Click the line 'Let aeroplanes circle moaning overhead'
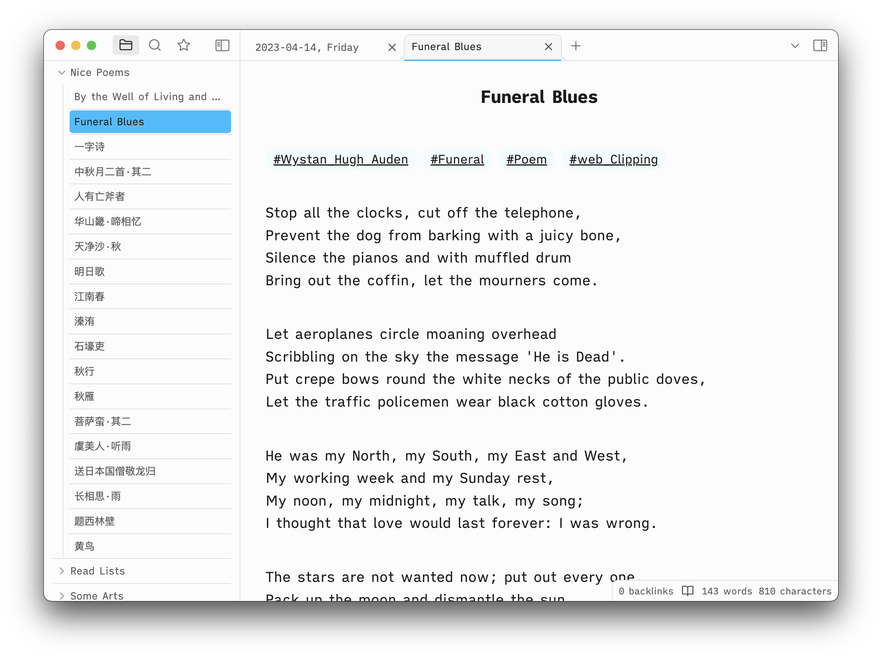 [411, 334]
